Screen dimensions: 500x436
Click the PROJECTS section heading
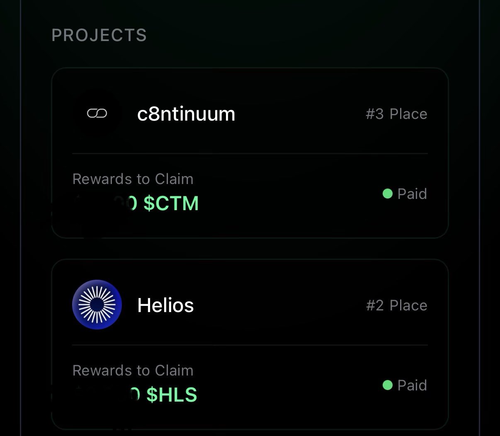click(99, 35)
